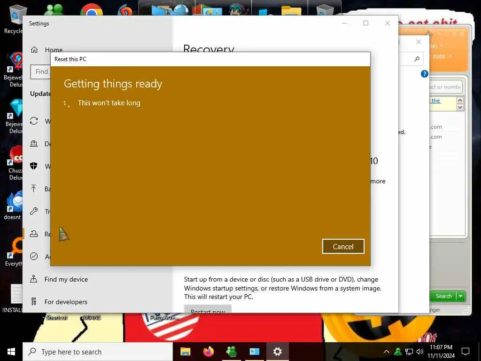Open 'doesnt' Thunderbird desktop shortcut
Image resolution: width=481 pixels, height=361 pixels.
point(14,206)
